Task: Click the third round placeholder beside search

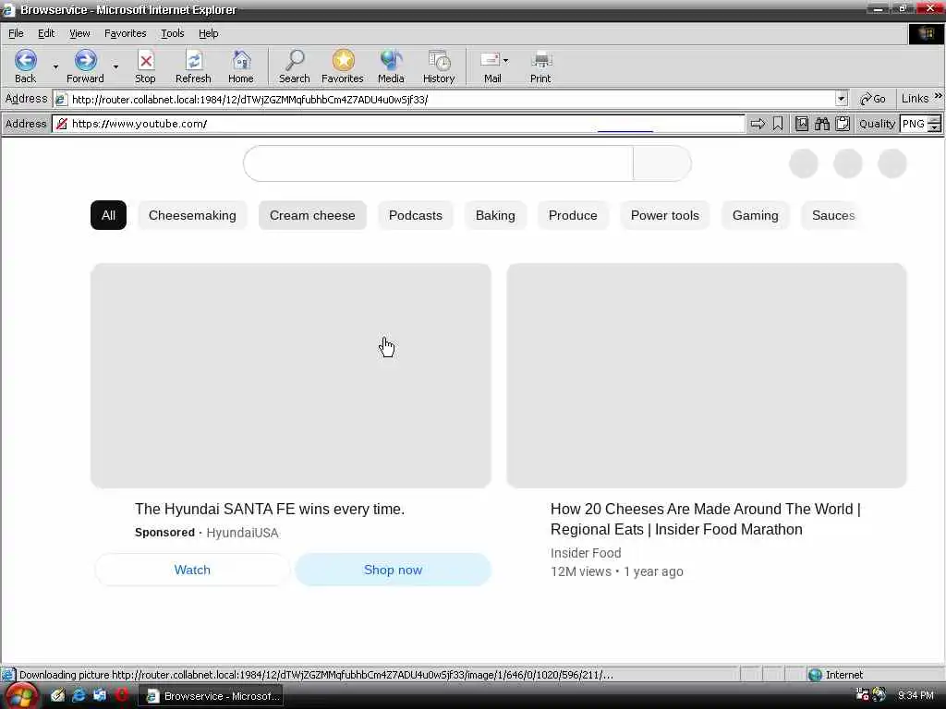Action: coord(892,163)
